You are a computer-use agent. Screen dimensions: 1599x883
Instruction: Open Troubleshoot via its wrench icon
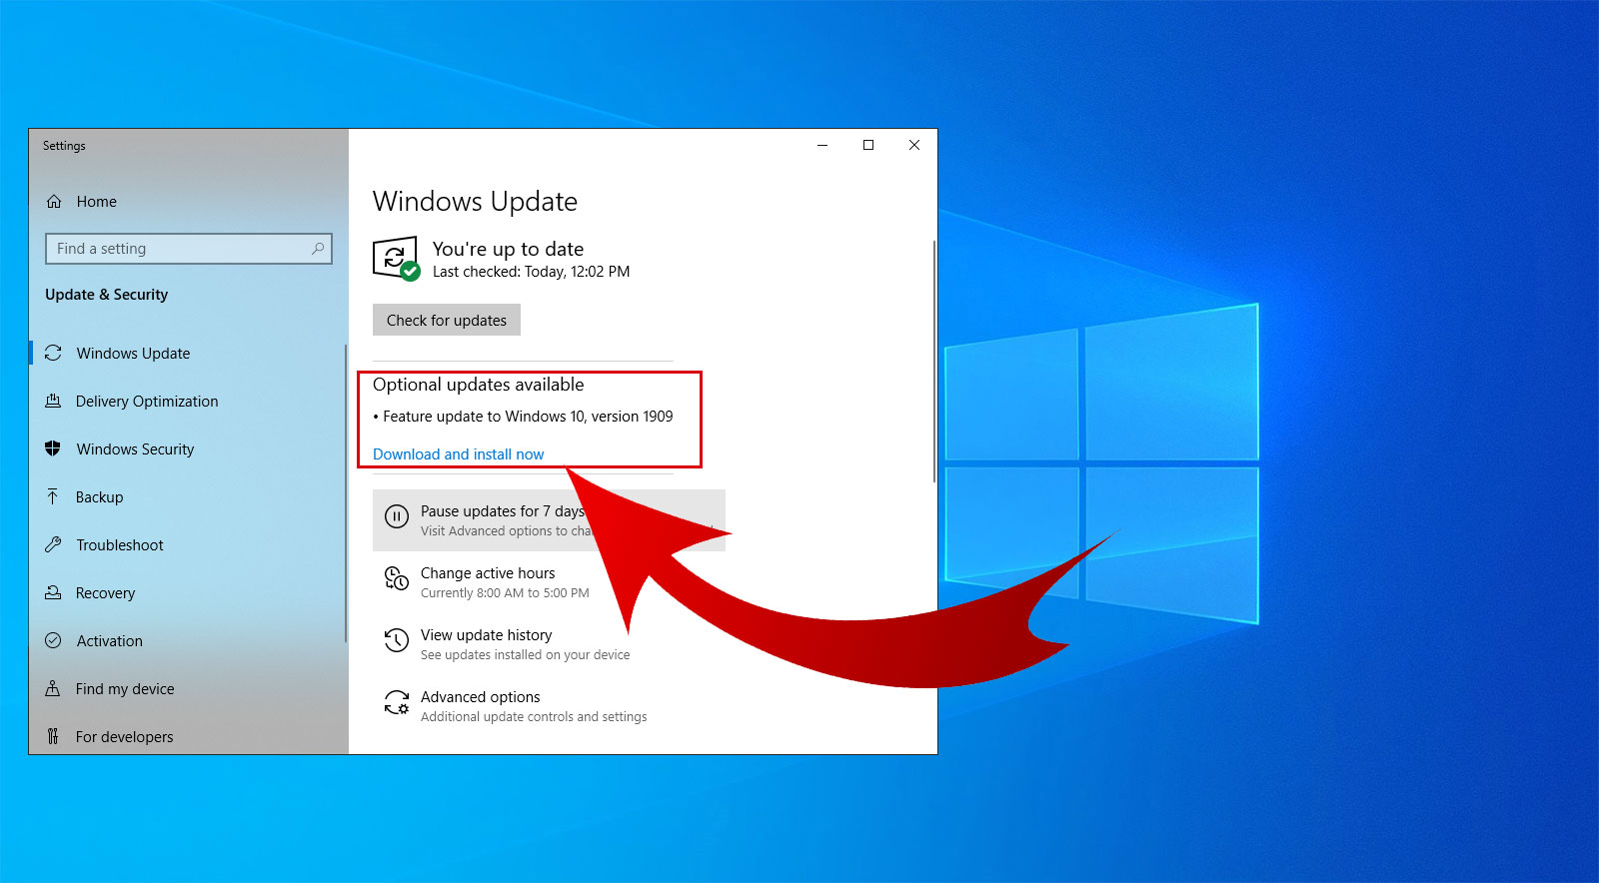pos(53,545)
